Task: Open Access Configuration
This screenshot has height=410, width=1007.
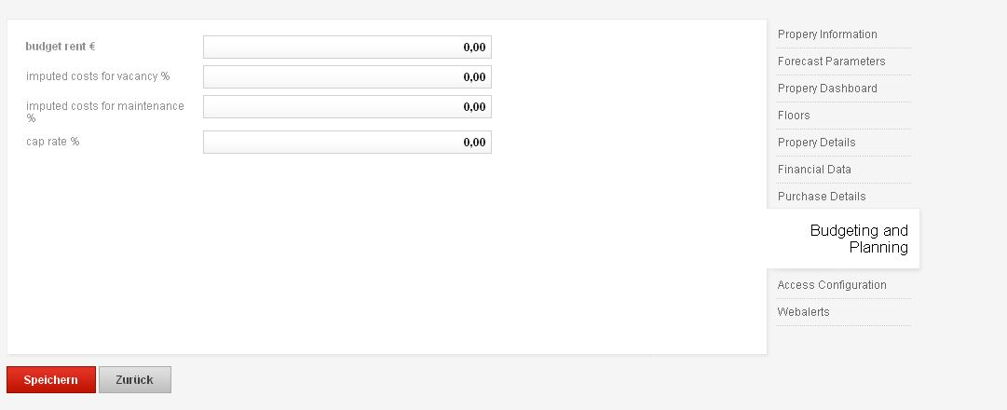Action: coord(832,285)
